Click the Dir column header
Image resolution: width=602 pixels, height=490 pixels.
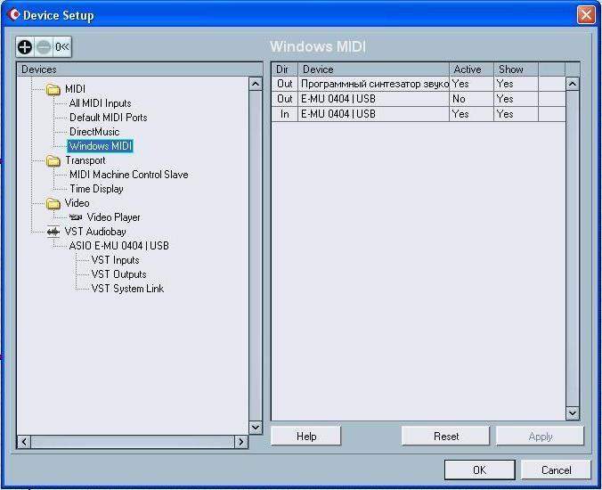coord(284,69)
